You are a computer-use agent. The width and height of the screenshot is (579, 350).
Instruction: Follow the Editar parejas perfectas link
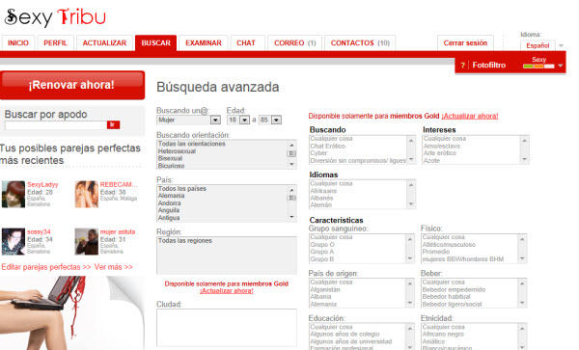click(x=46, y=267)
